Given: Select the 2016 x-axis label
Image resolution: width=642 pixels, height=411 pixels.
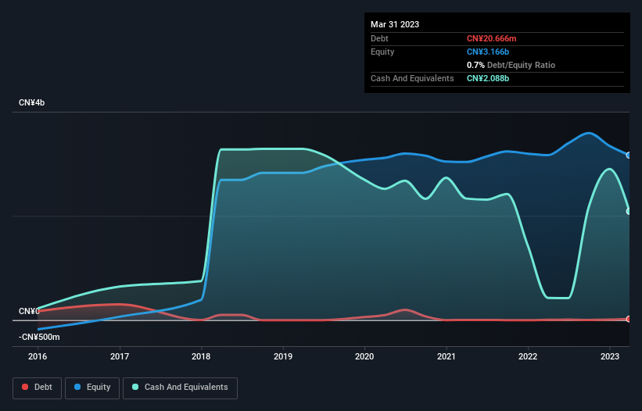Looking at the screenshot, I should coord(38,356).
